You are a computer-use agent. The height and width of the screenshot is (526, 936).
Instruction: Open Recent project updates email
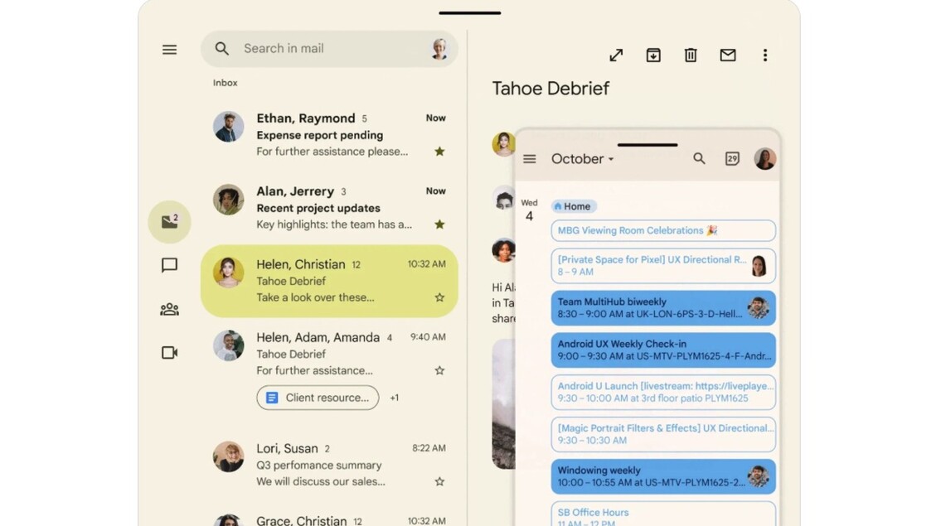[329, 208]
